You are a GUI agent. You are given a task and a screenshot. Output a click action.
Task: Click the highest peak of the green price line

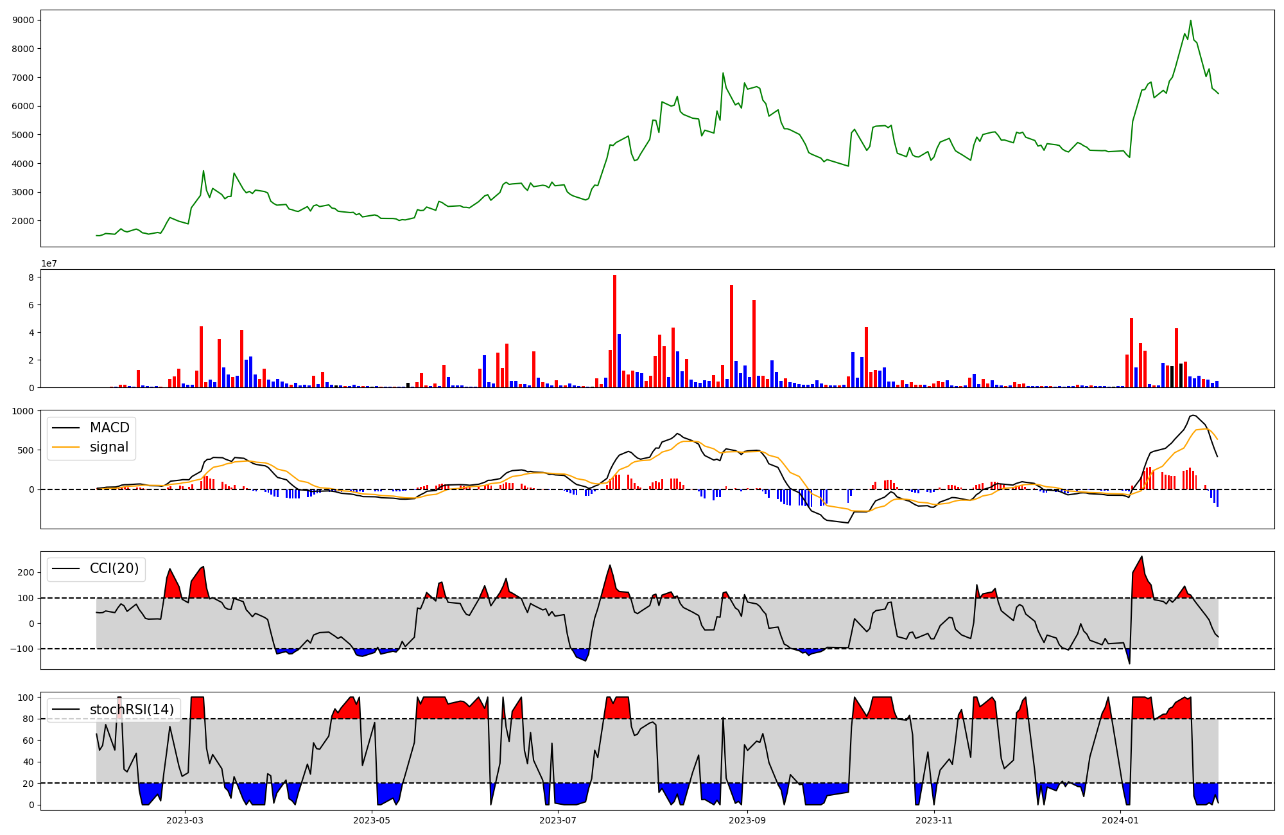pyautogui.click(x=1190, y=21)
